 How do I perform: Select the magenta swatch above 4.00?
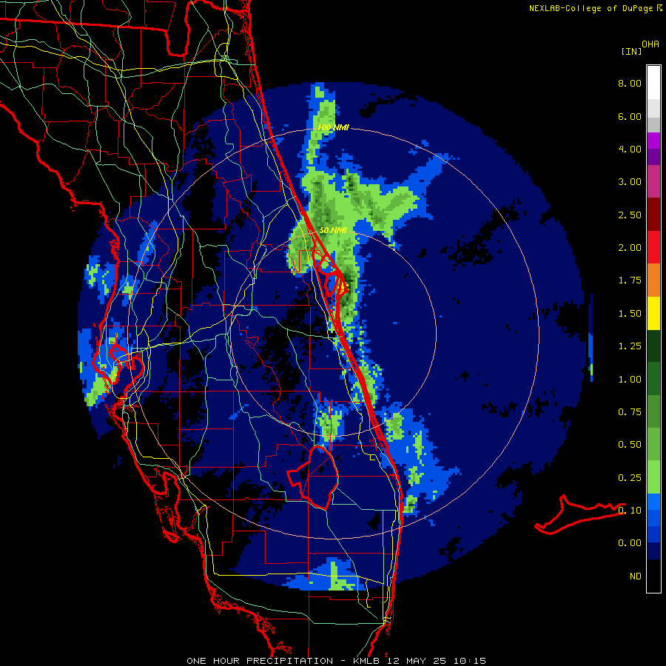653,141
